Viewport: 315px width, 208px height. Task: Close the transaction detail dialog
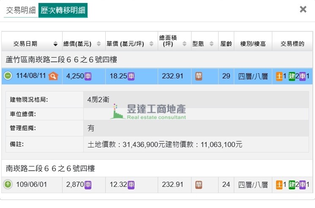tap(303, 9)
